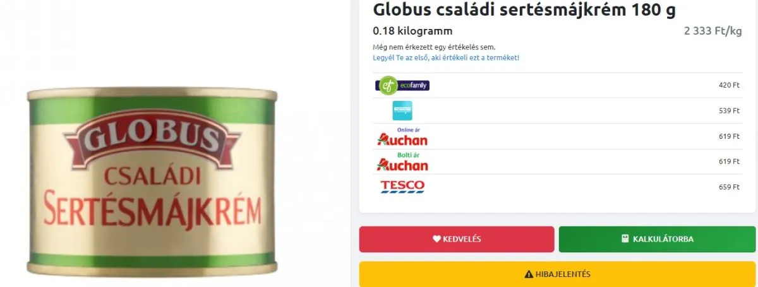Viewport: 758px width, 287px height.
Task: Select the 539 Ft price
Action: pyautogui.click(x=729, y=111)
